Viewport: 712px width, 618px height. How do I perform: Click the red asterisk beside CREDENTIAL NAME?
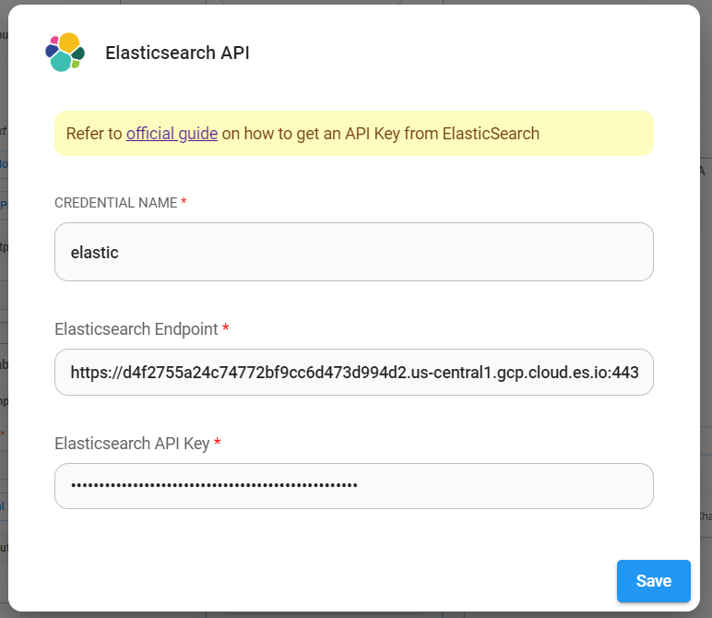[184, 203]
